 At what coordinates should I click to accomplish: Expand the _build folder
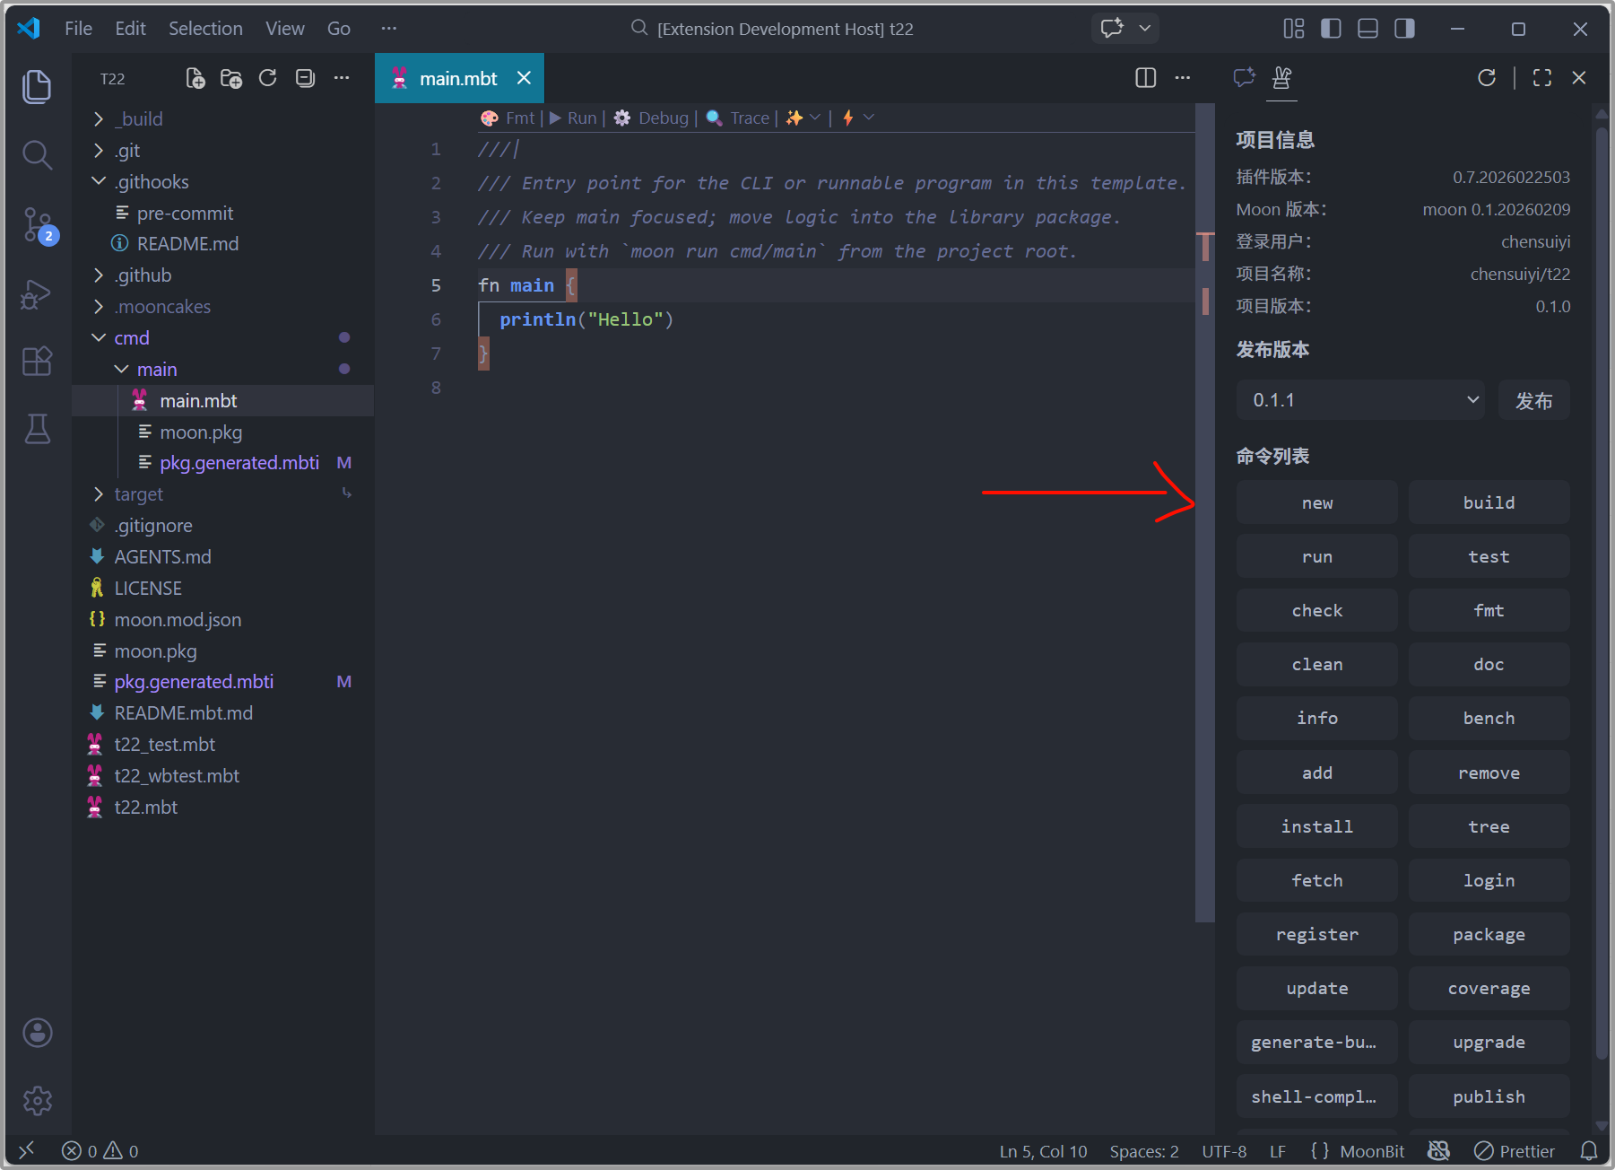tap(222, 118)
